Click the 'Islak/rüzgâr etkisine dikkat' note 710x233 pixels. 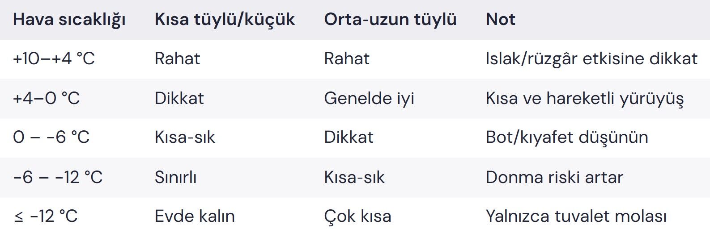[x=591, y=59]
